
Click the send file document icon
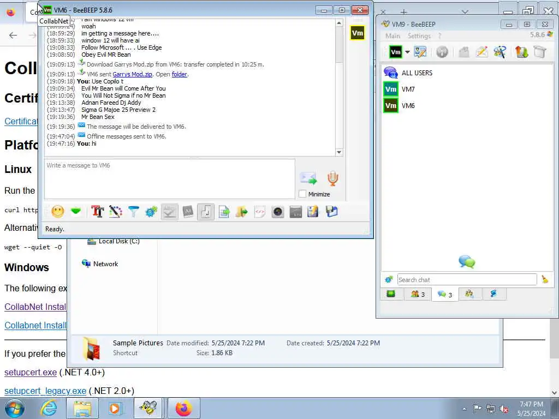pos(224,212)
